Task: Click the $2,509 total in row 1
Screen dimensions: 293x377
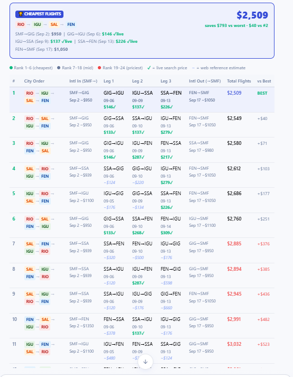Action: (234, 93)
